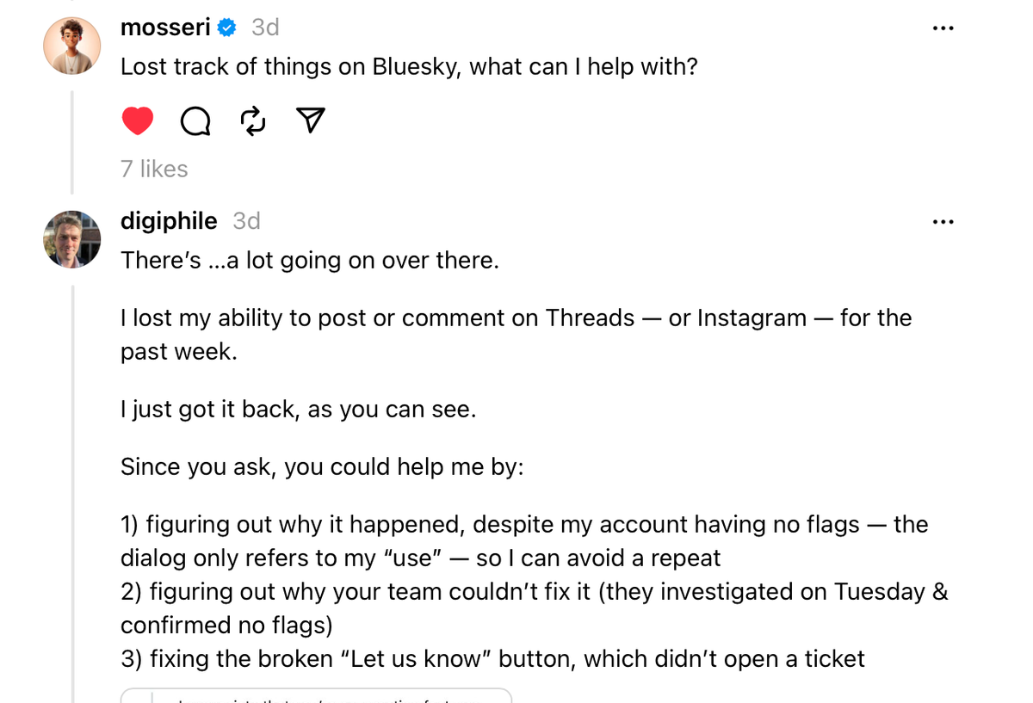1033x703 pixels.
Task: Unlike mosseri's post by clicking the red heart
Action: (137, 120)
